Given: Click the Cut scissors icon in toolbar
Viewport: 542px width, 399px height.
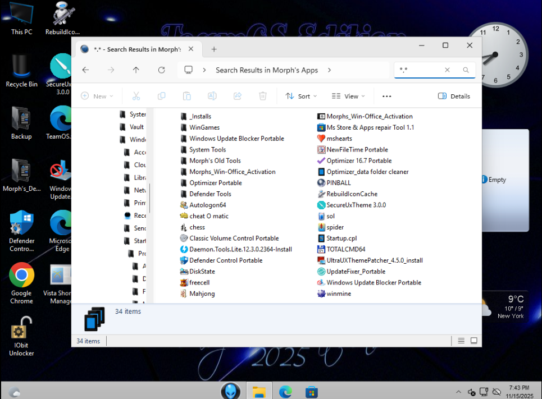Looking at the screenshot, I should [x=136, y=96].
